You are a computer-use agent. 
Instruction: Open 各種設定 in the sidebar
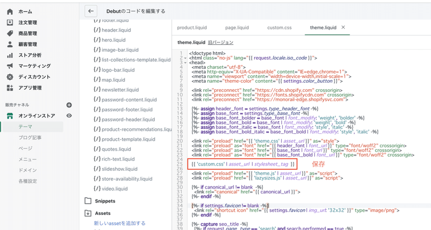27,181
